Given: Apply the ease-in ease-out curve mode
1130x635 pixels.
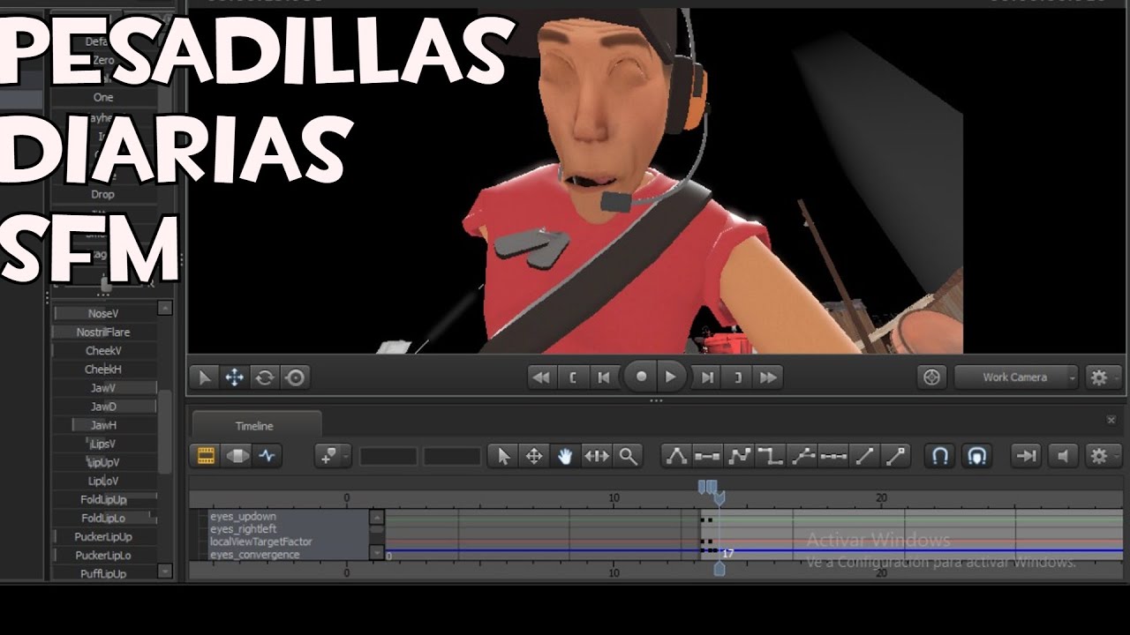Looking at the screenshot, I should click(739, 456).
